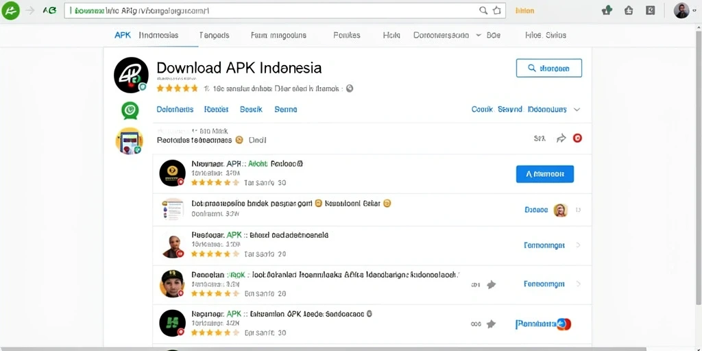702x351 pixels.
Task: Open the home icon in browser toolbar
Action: (x=629, y=11)
